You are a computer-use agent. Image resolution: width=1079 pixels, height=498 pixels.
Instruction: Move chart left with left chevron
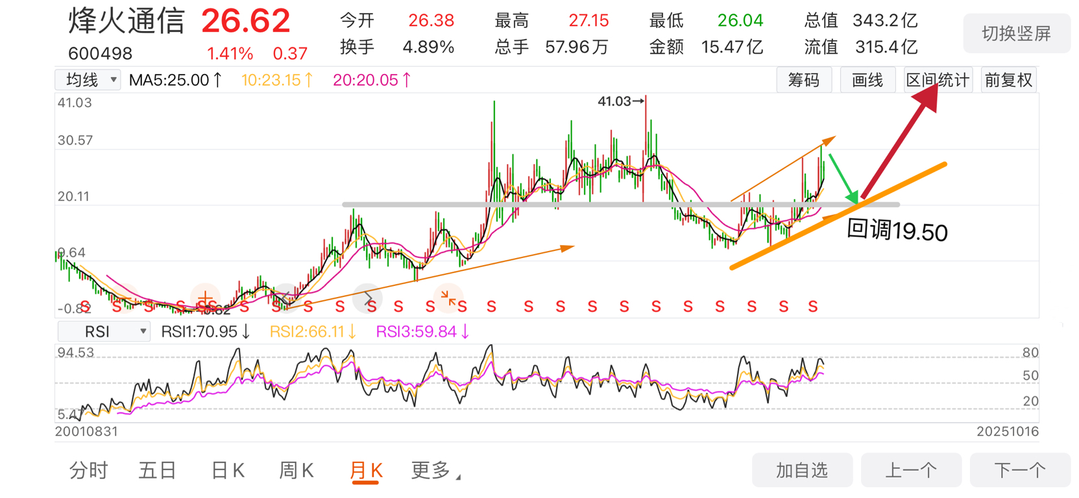pos(286,299)
